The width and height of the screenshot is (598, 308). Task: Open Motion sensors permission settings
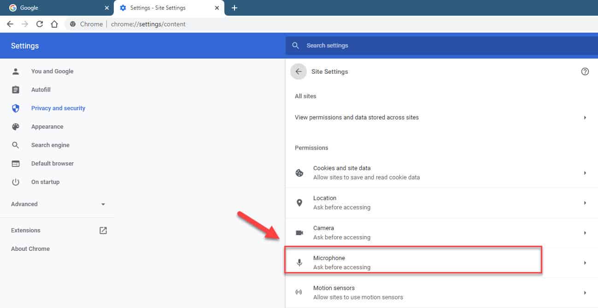[441, 293]
